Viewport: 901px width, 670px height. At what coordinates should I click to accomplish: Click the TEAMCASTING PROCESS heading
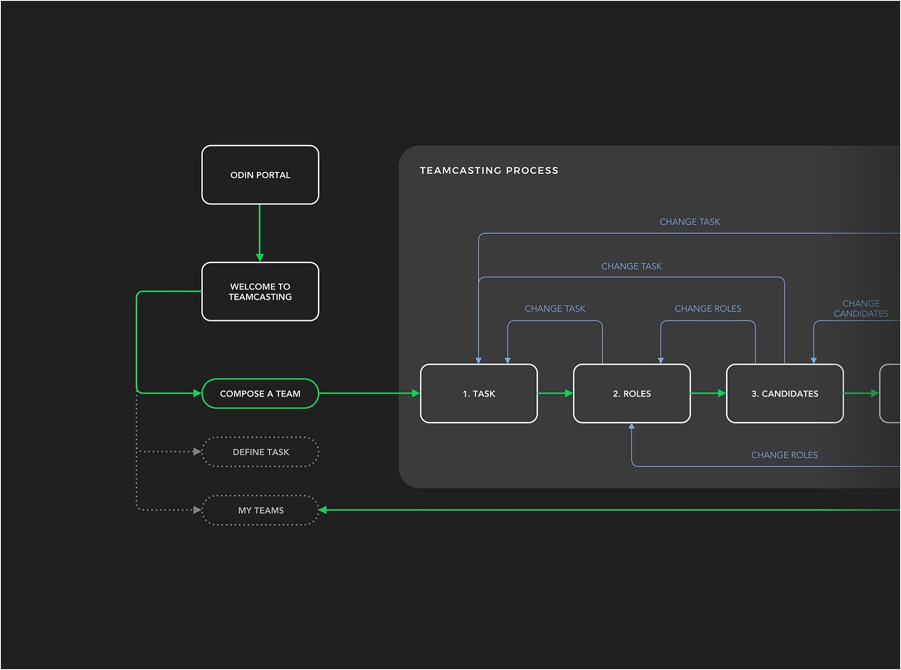(489, 171)
